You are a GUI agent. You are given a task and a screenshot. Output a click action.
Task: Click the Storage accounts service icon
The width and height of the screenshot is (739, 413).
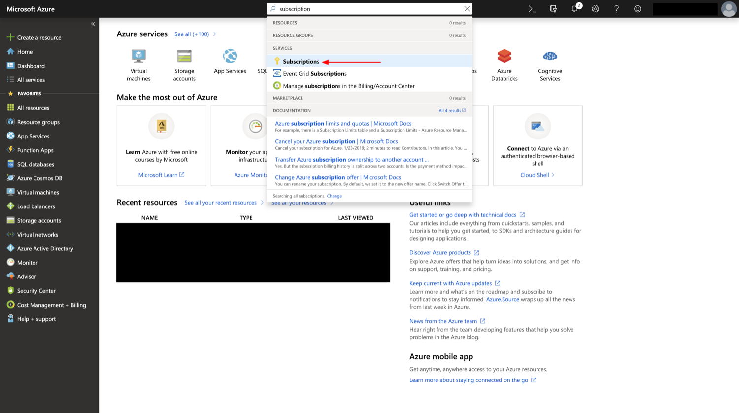click(184, 56)
